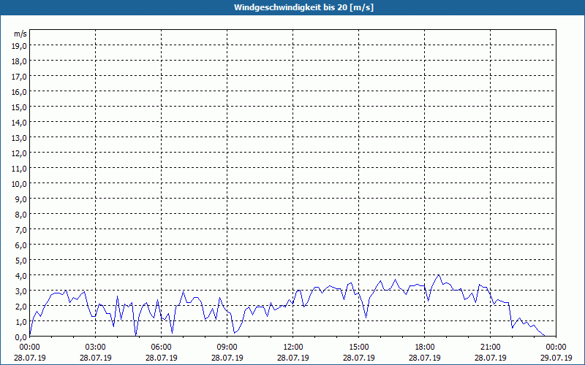585x365 pixels.
Task: Click the 10,0 y-axis value label
Action: click(20, 184)
